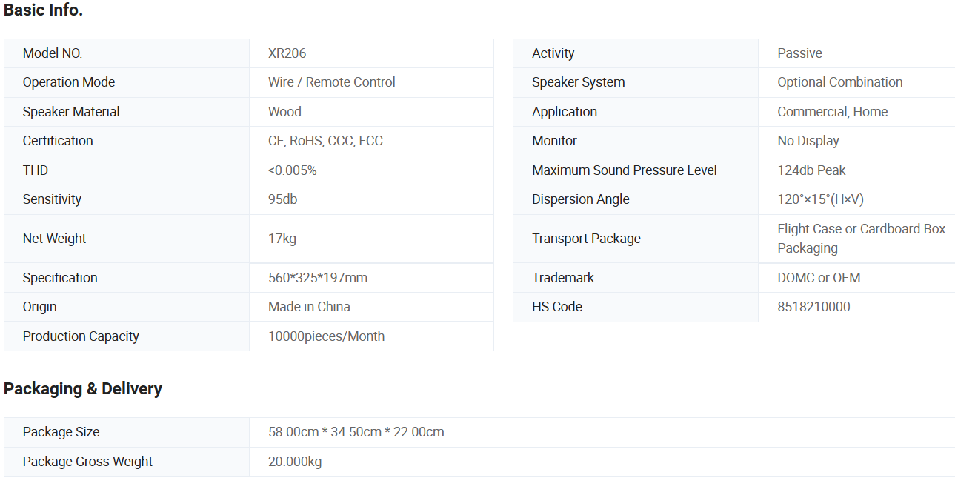Viewport: 955px width, 478px height.
Task: Click the Commercial, Home application value
Action: pos(832,112)
